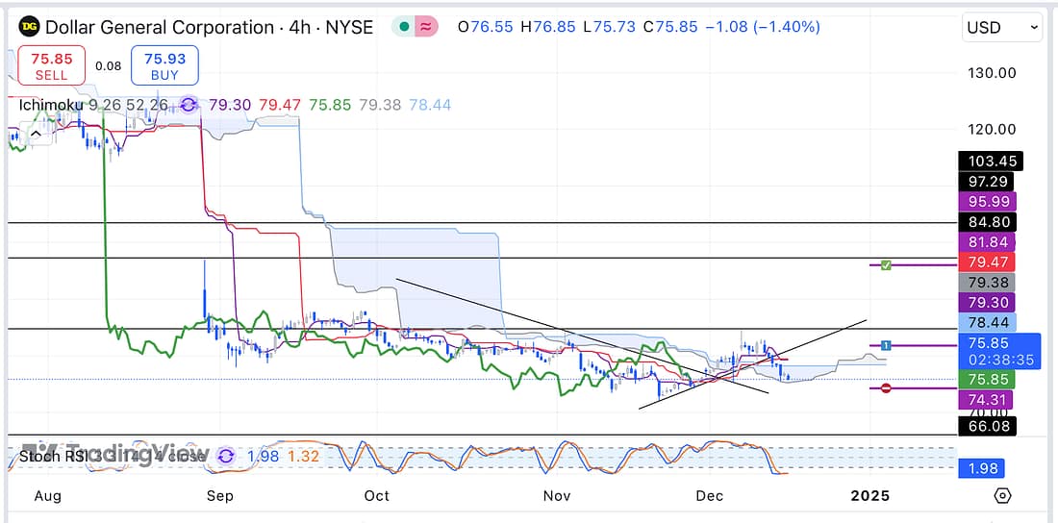The image size is (1058, 523).
Task: Click the blue marker on the 75.85 purple line
Action: click(x=886, y=344)
